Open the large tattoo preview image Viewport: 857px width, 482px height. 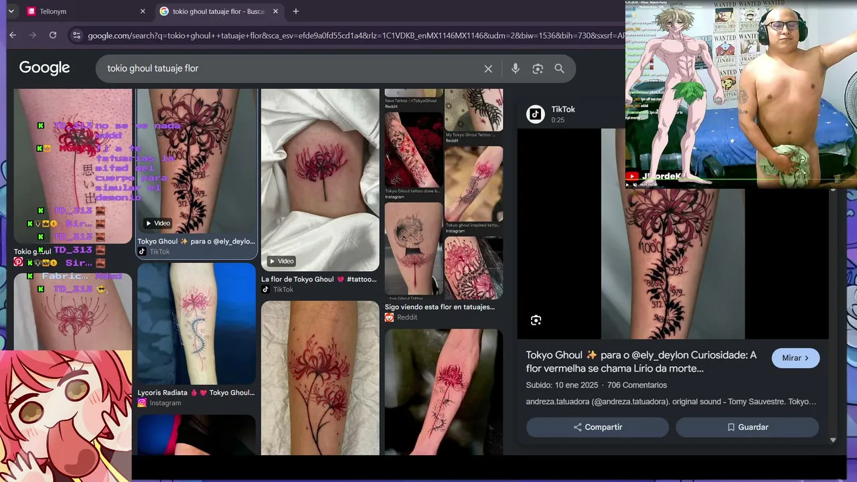click(673, 264)
